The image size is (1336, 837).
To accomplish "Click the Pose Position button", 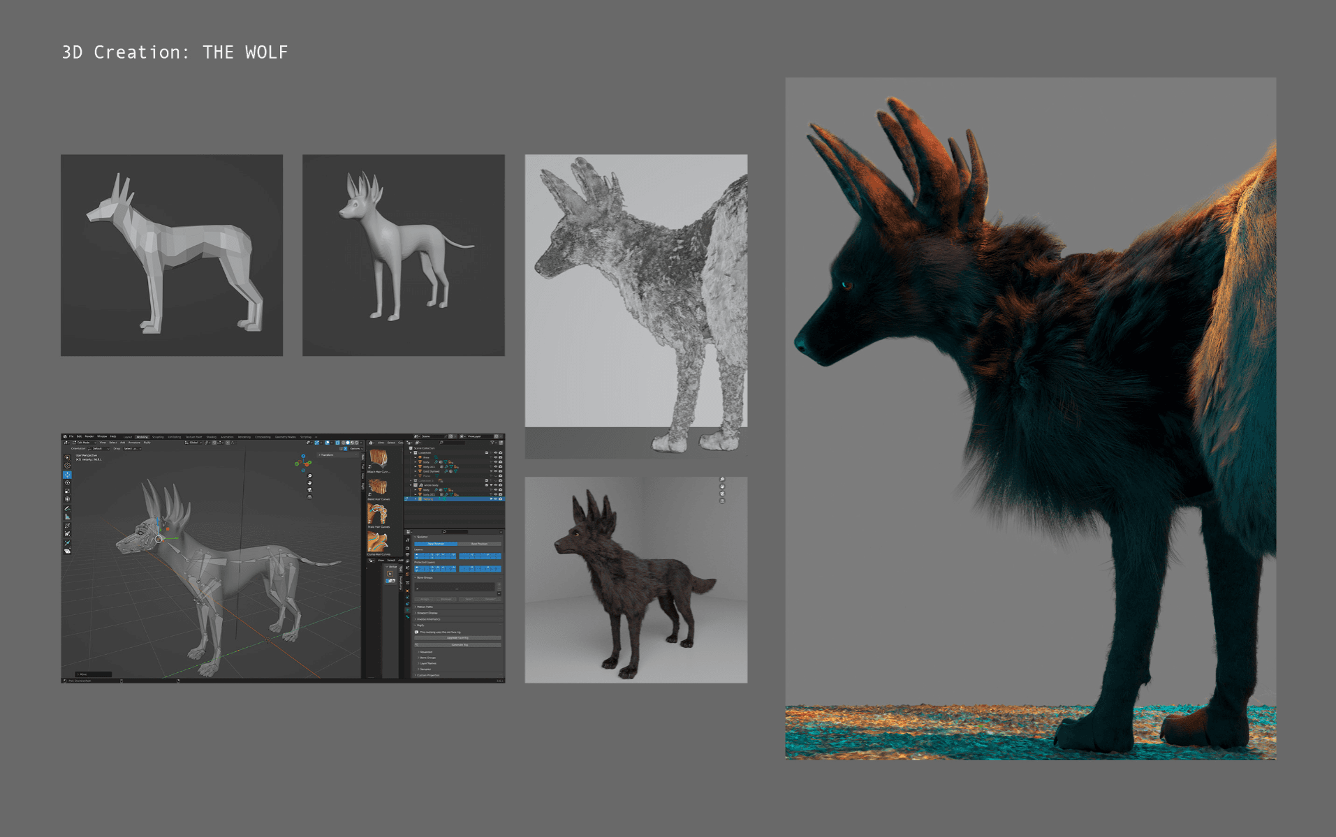I will coord(436,544).
